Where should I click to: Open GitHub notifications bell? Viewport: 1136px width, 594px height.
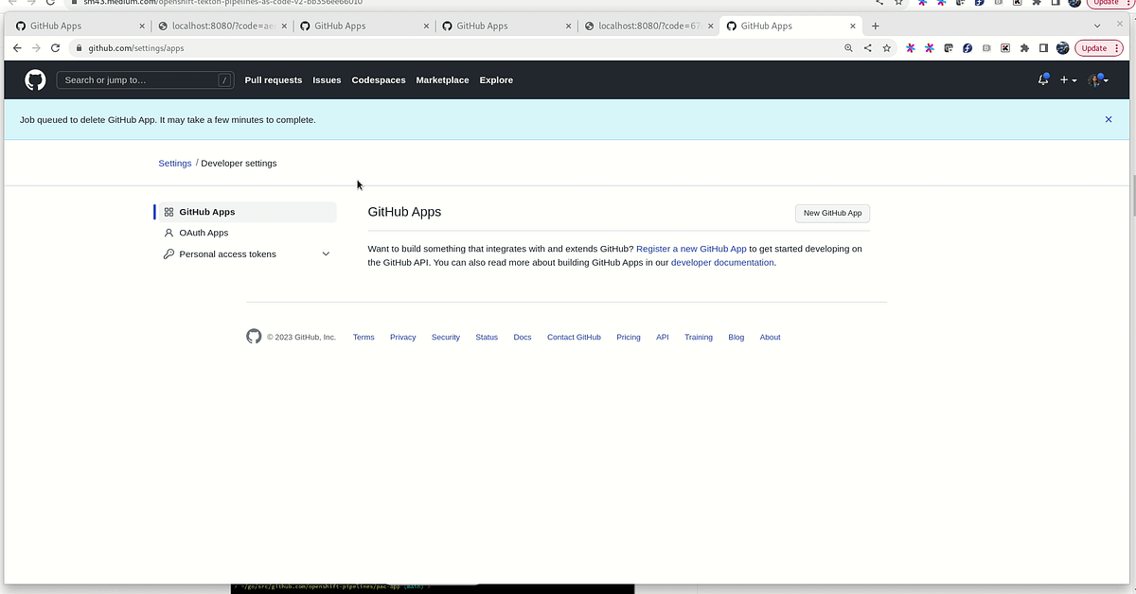pos(1042,80)
